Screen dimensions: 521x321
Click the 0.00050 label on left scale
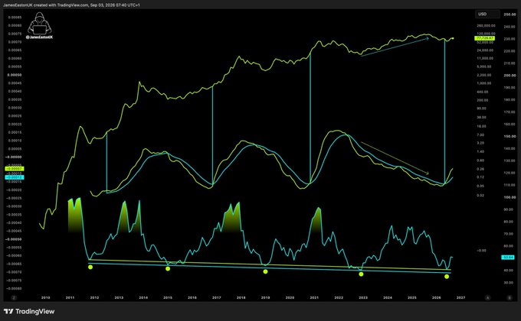pos(15,75)
